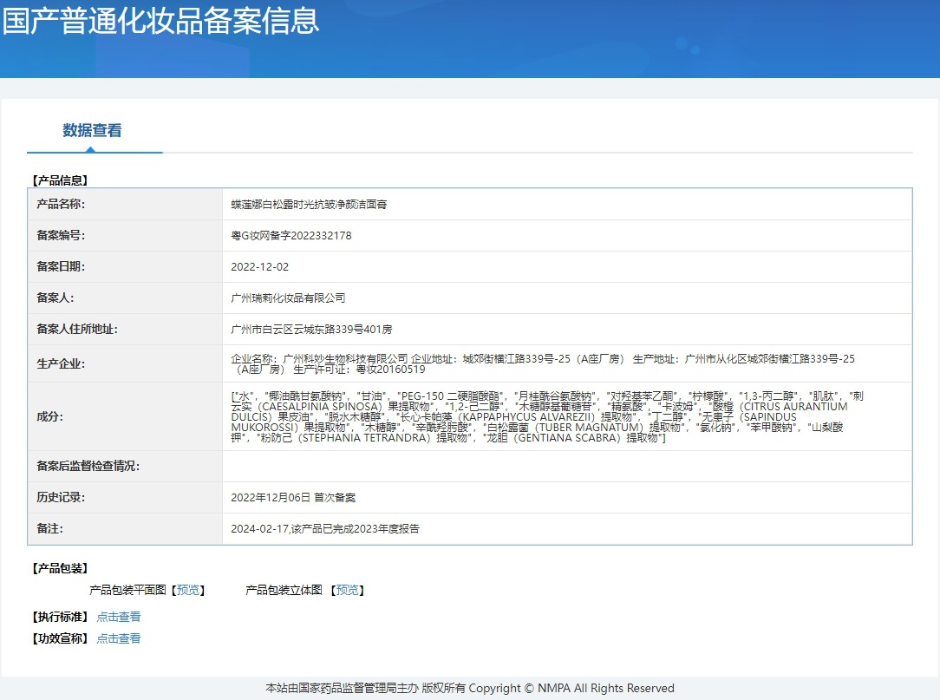The width and height of the screenshot is (940, 700).
Task: Click the 产品名称 label
Action: [61, 204]
